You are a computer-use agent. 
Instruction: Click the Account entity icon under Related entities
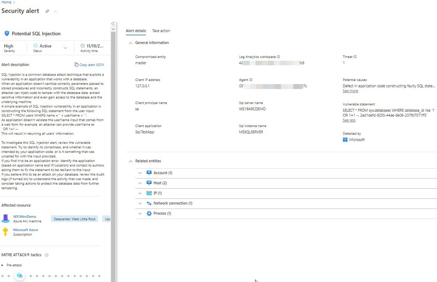pos(149,173)
